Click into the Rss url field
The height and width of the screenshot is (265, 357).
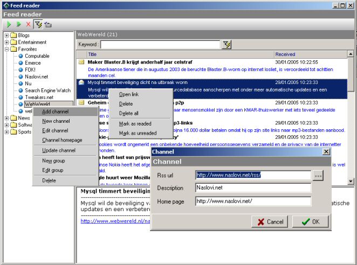(x=253, y=175)
